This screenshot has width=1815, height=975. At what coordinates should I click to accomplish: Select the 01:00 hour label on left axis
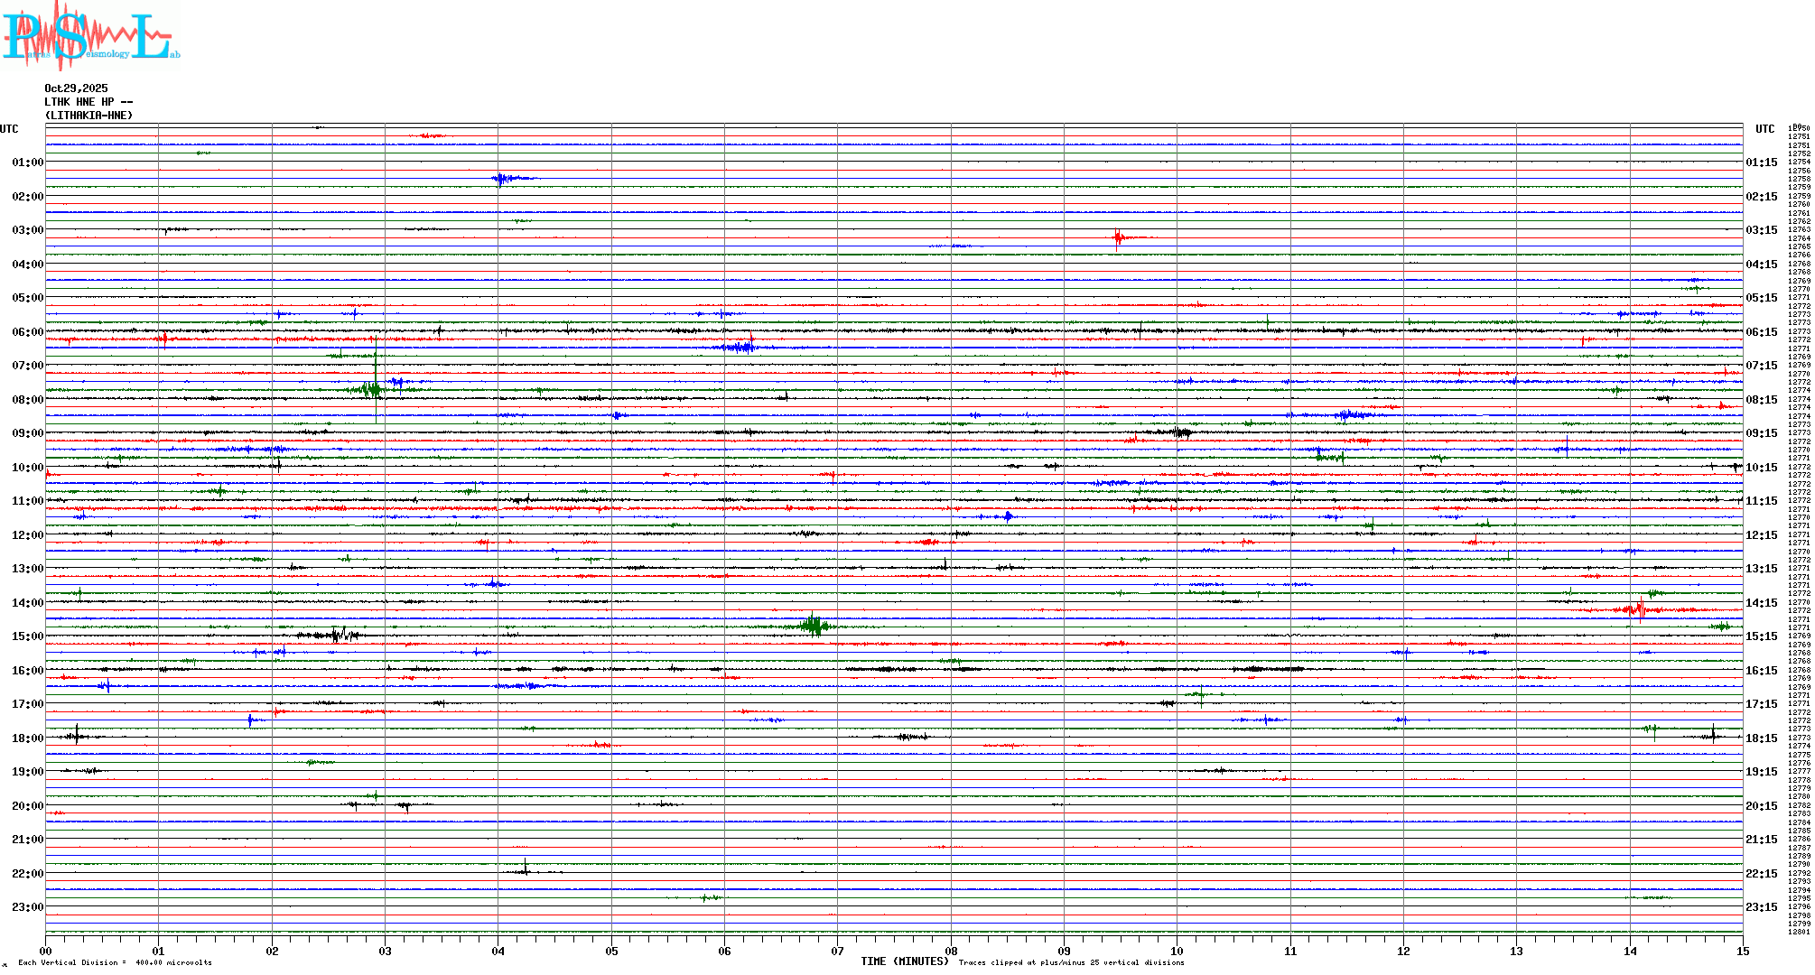point(27,162)
